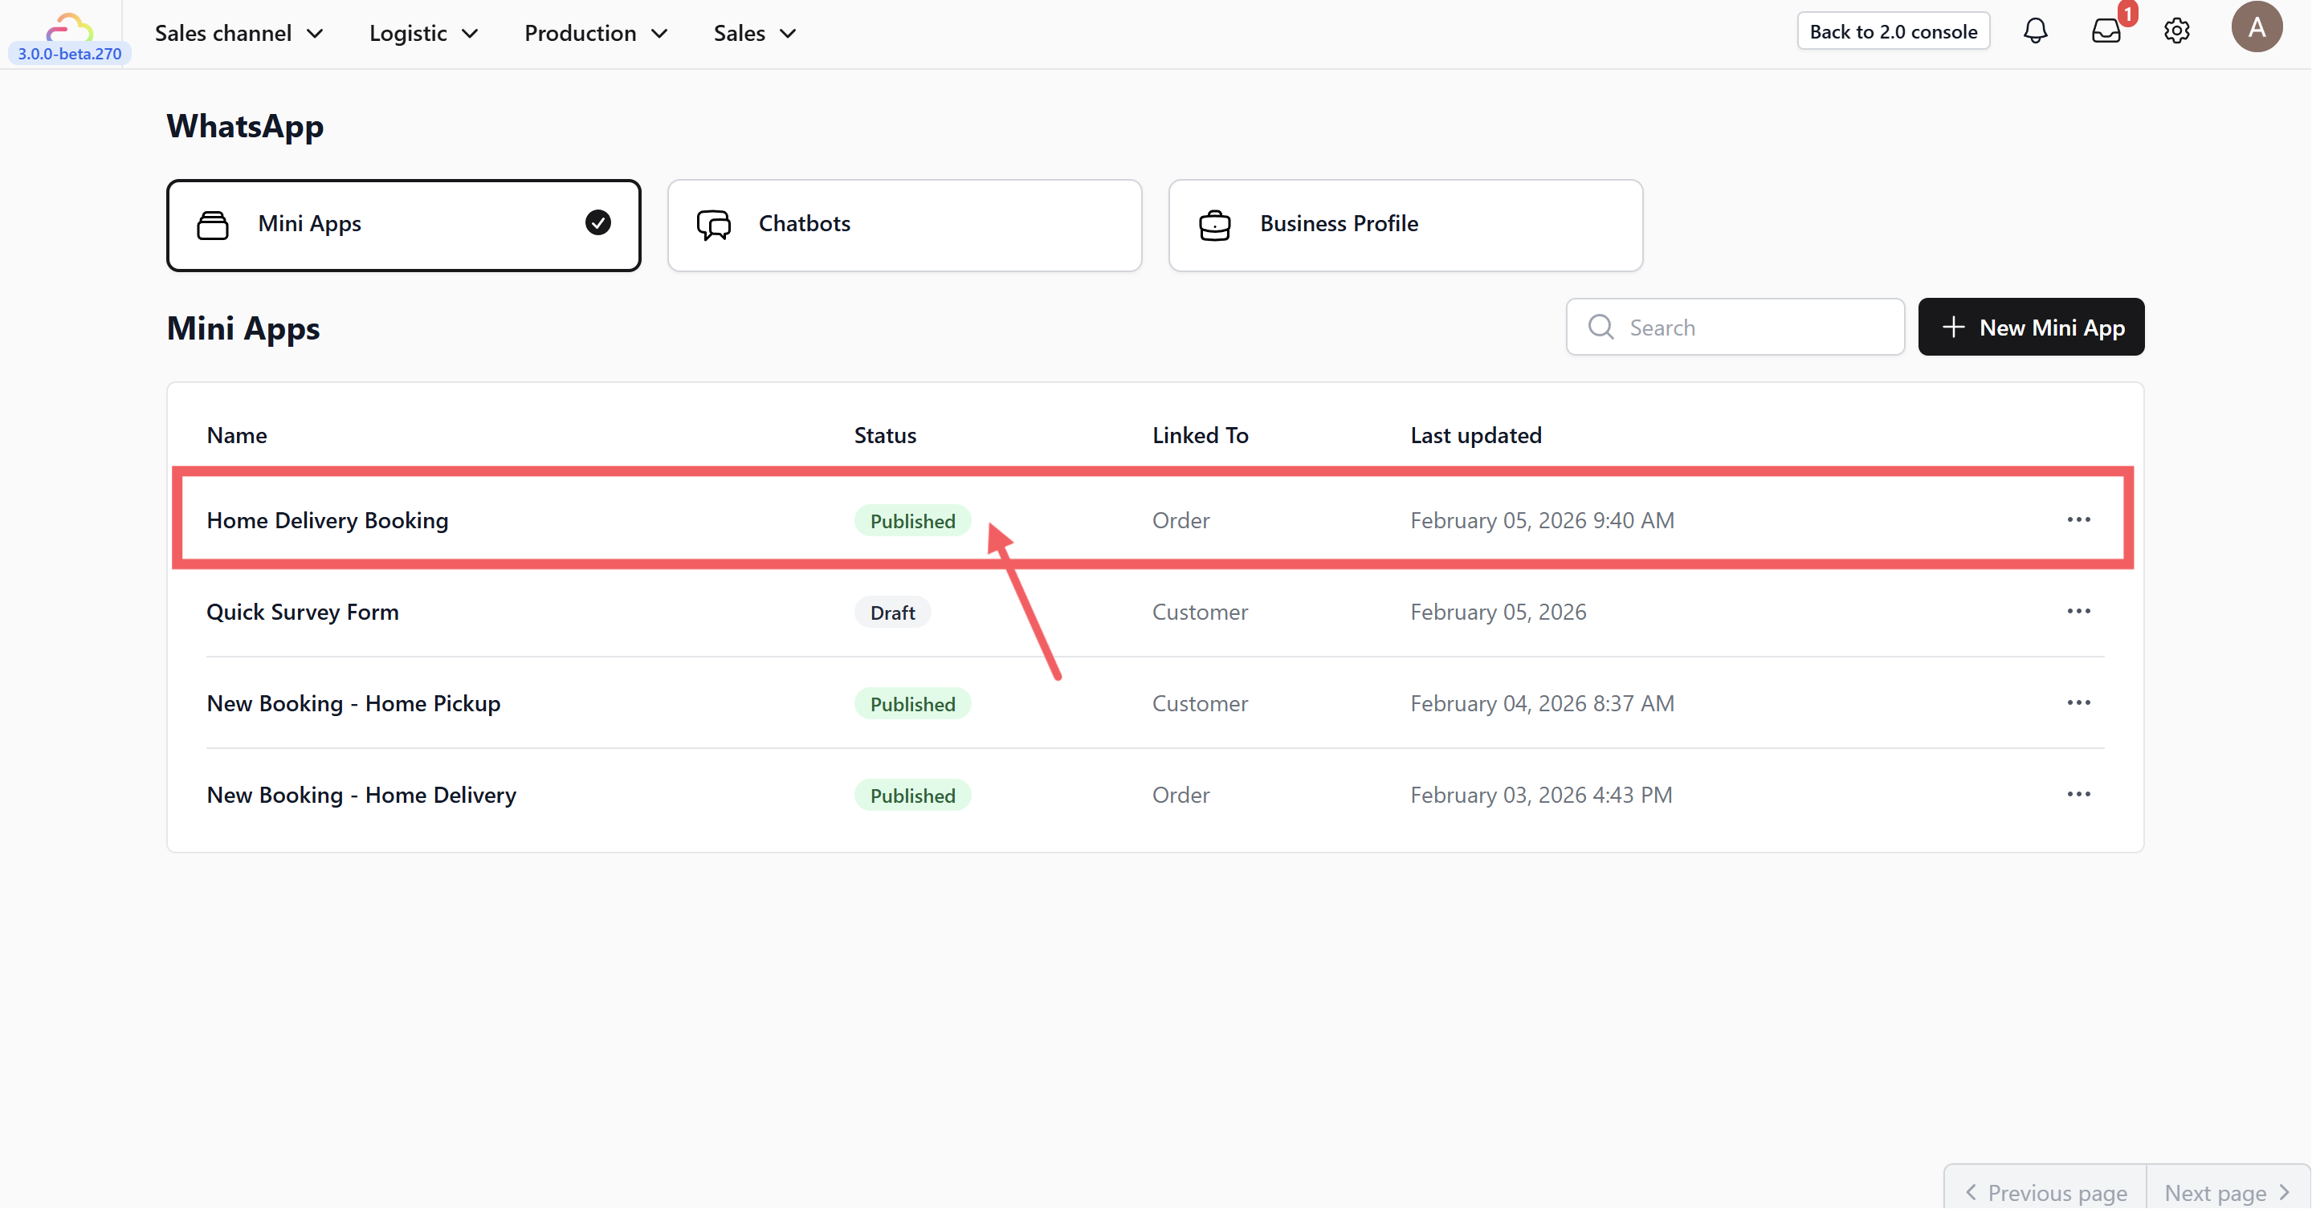
Task: Expand the Production menu
Action: (596, 33)
